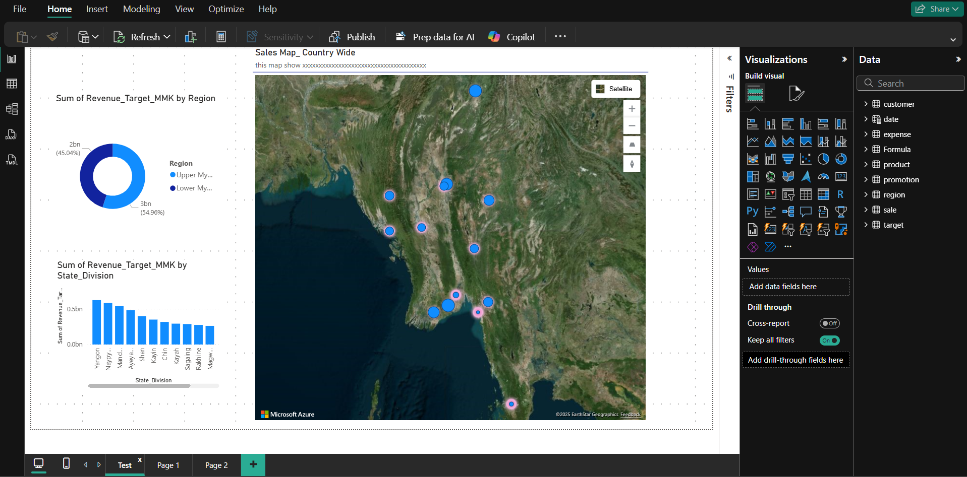
Task: Switch to mobile layout icon
Action: coord(66,463)
